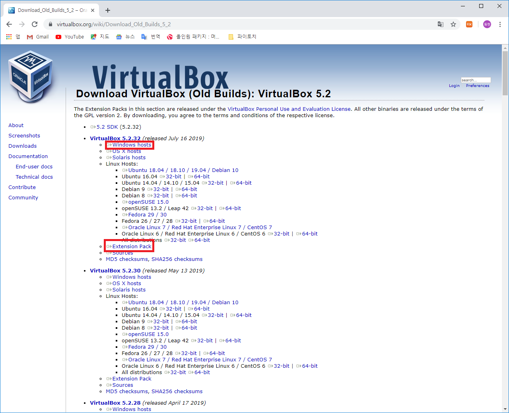The height and width of the screenshot is (413, 509).
Task: Open Screenshots in the sidebar
Action: tap(24, 135)
